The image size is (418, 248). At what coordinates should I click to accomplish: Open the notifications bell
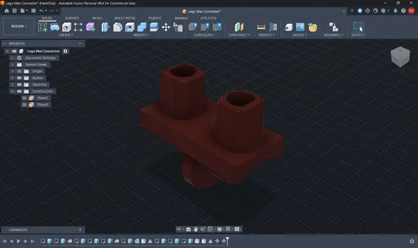(395, 10)
